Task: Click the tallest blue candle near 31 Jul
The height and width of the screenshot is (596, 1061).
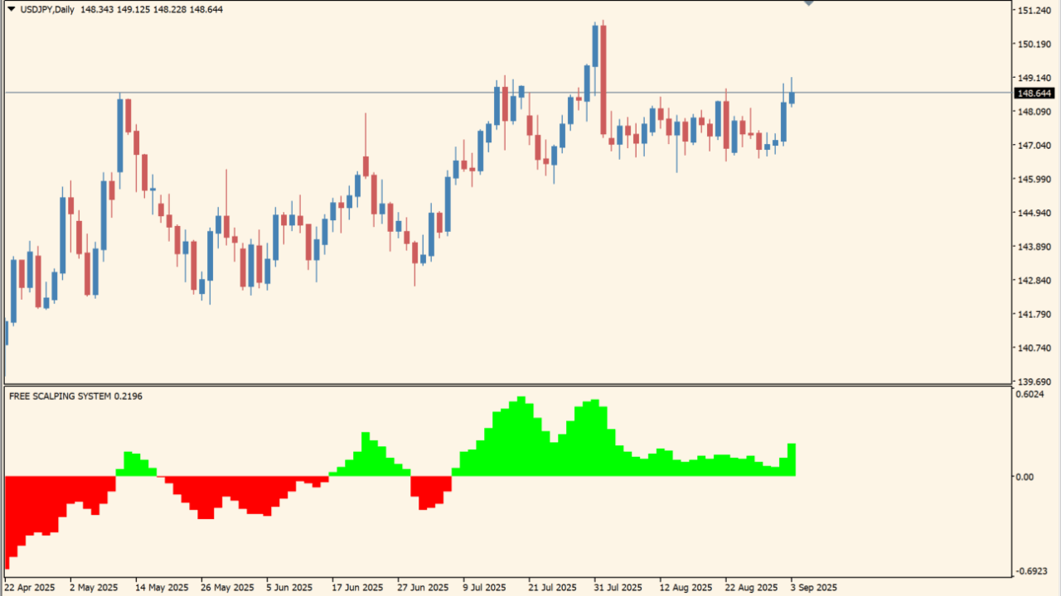Action: 595,46
